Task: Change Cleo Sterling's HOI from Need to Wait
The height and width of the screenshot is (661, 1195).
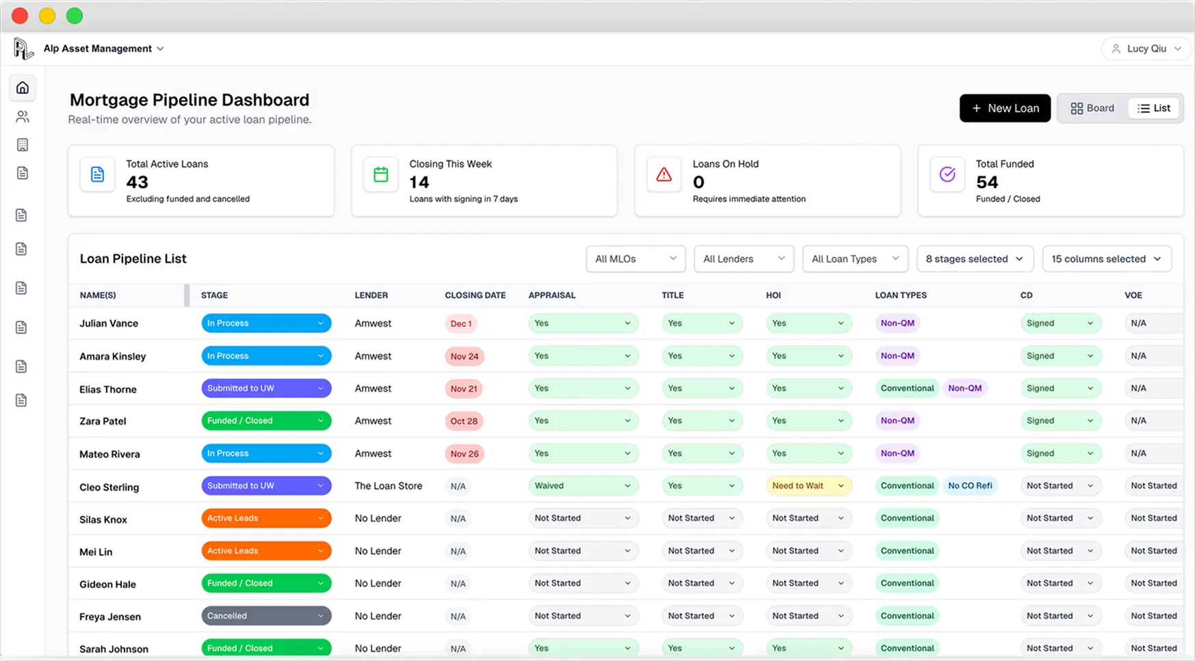Action: (808, 485)
